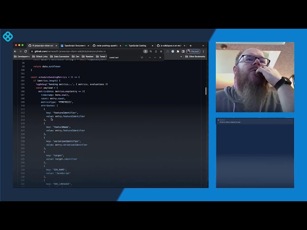Click 'featureIdentifier' key on line 112
This screenshot has height=230, width=307.
pyautogui.click(x=65, y=113)
